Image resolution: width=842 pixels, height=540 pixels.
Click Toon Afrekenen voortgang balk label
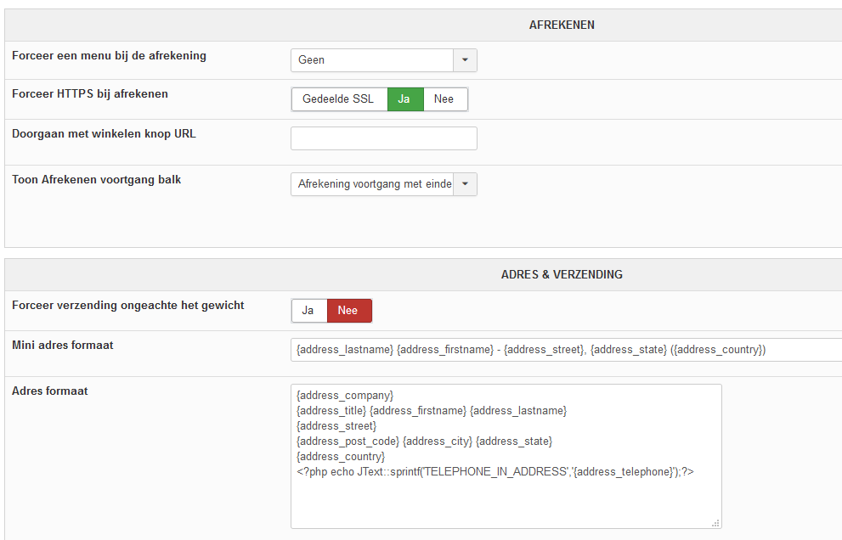97,180
